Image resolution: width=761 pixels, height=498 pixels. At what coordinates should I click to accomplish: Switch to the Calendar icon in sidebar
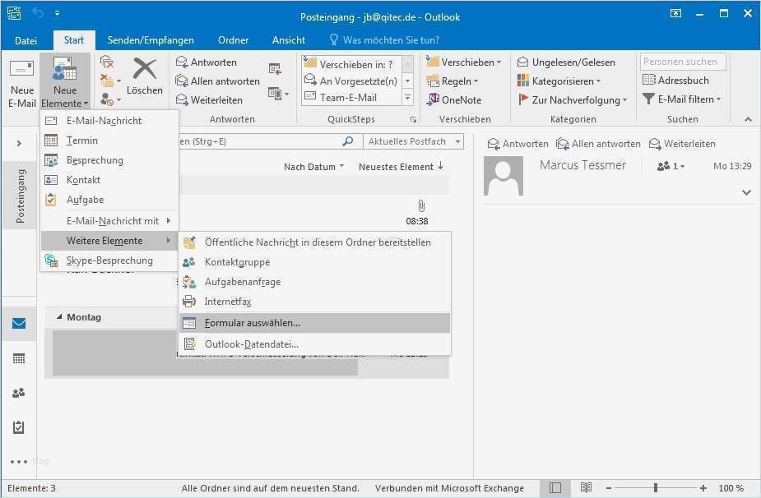point(19,358)
